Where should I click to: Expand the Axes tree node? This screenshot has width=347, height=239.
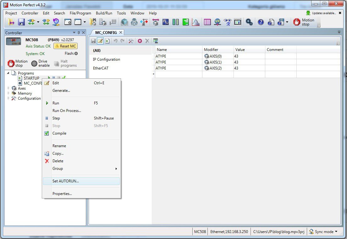click(8, 88)
